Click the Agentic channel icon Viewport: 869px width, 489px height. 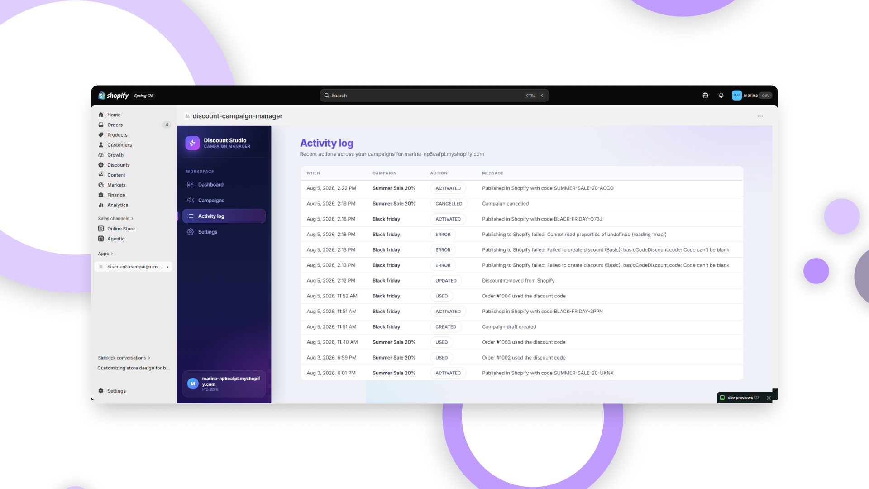pos(101,239)
